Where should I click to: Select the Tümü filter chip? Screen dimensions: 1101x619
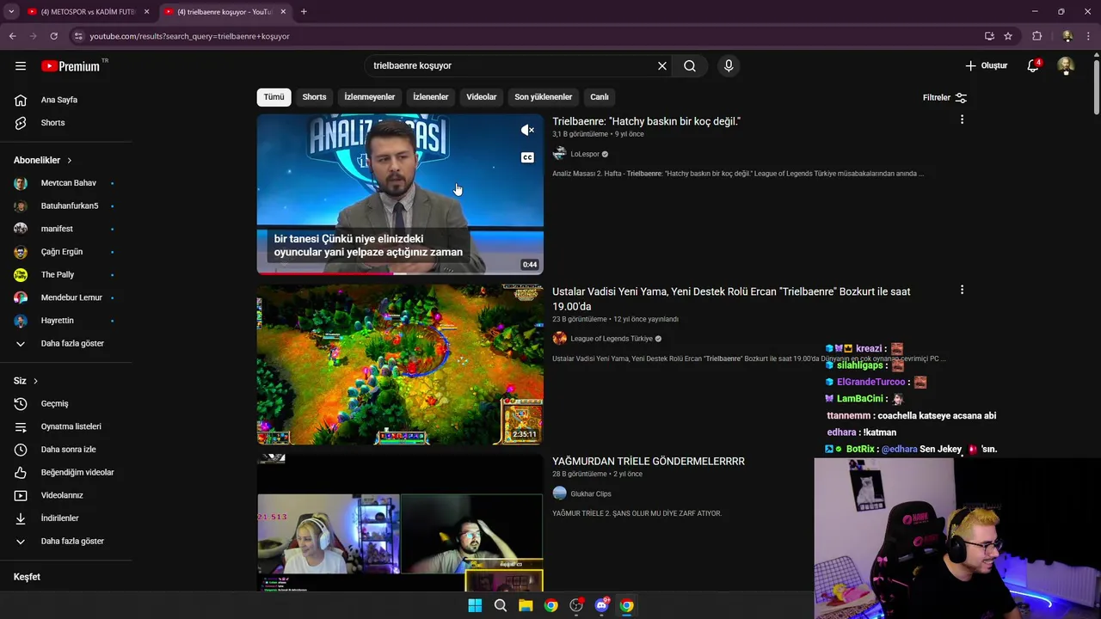(274, 97)
